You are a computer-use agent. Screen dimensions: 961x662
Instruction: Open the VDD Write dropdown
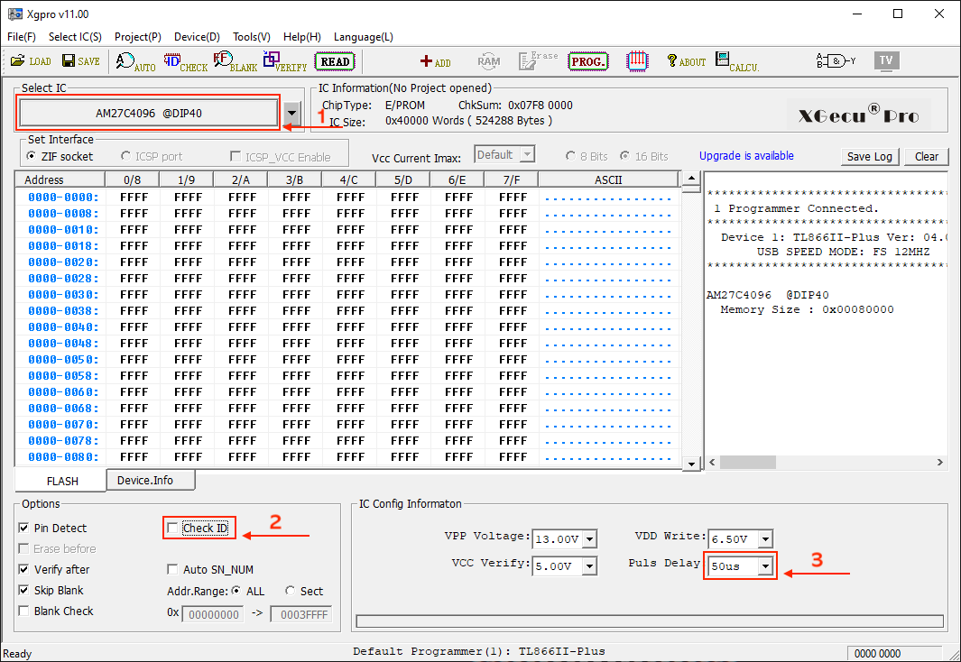point(765,539)
